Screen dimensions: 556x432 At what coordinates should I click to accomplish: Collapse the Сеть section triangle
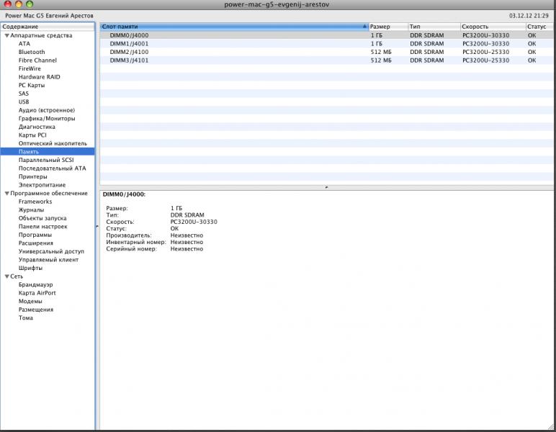[x=6, y=276]
